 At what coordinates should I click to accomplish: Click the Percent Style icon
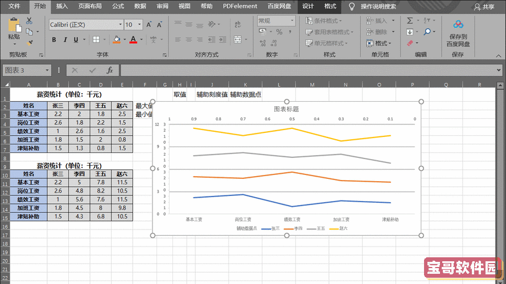click(x=279, y=32)
